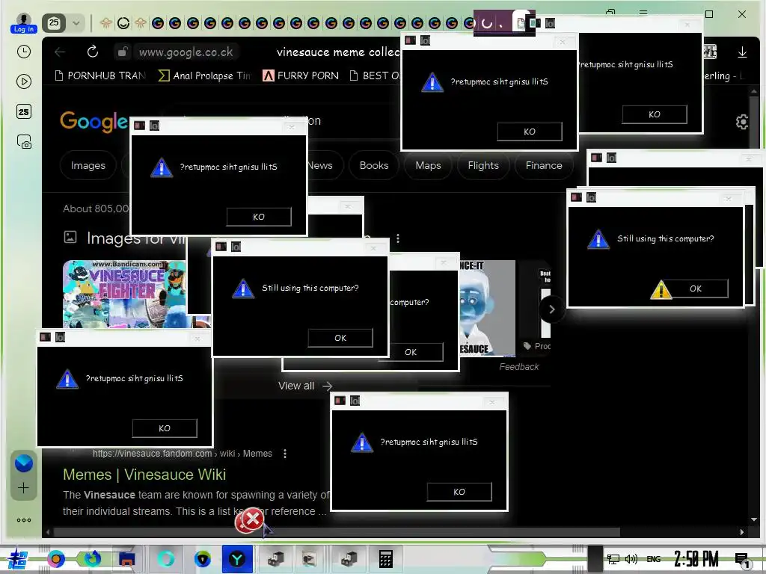Switch to the Y browser taskbar icon

tap(237, 559)
